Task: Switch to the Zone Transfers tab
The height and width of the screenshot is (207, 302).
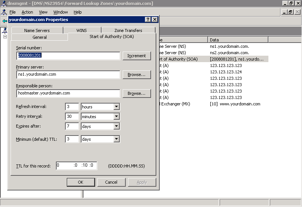Action: click(128, 30)
